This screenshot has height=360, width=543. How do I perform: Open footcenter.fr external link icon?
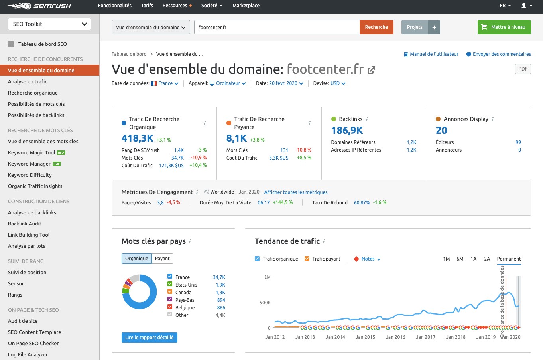pyautogui.click(x=371, y=70)
